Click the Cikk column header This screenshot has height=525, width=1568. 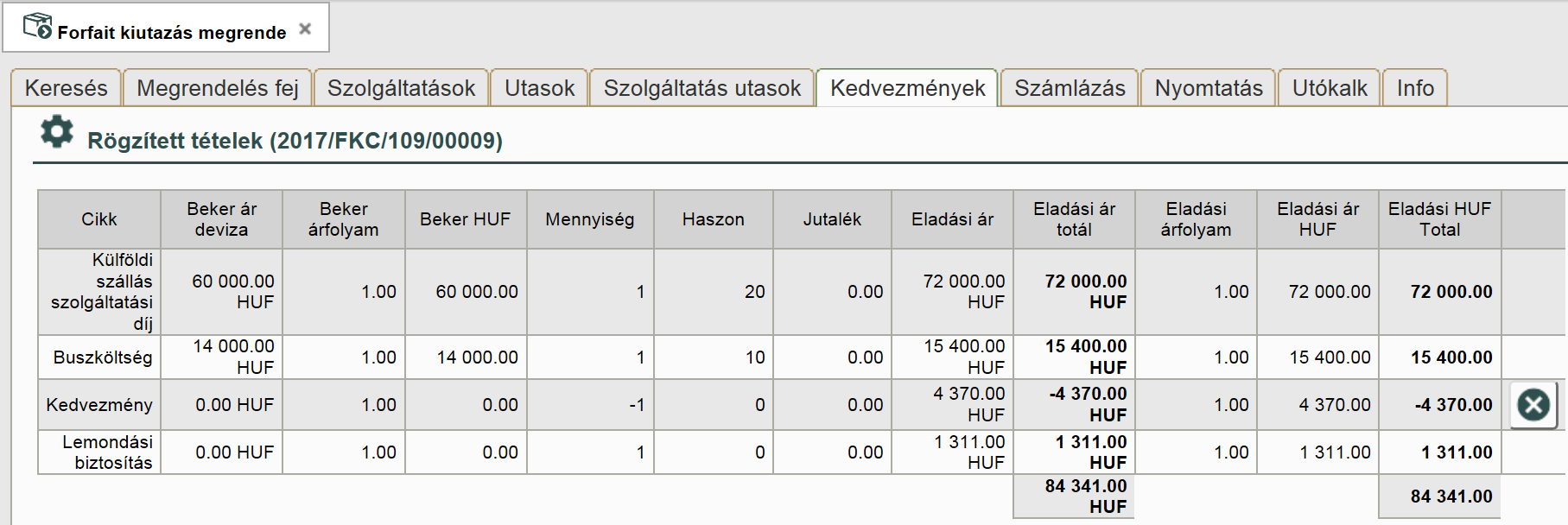click(99, 219)
